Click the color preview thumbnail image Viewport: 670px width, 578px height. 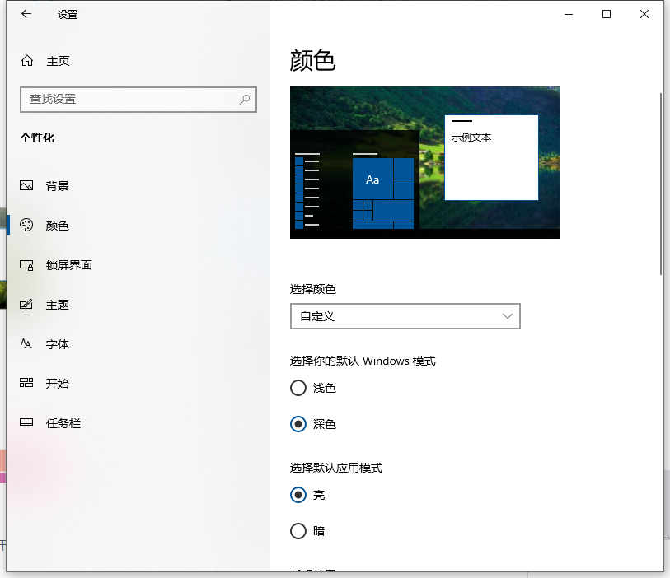coord(424,162)
